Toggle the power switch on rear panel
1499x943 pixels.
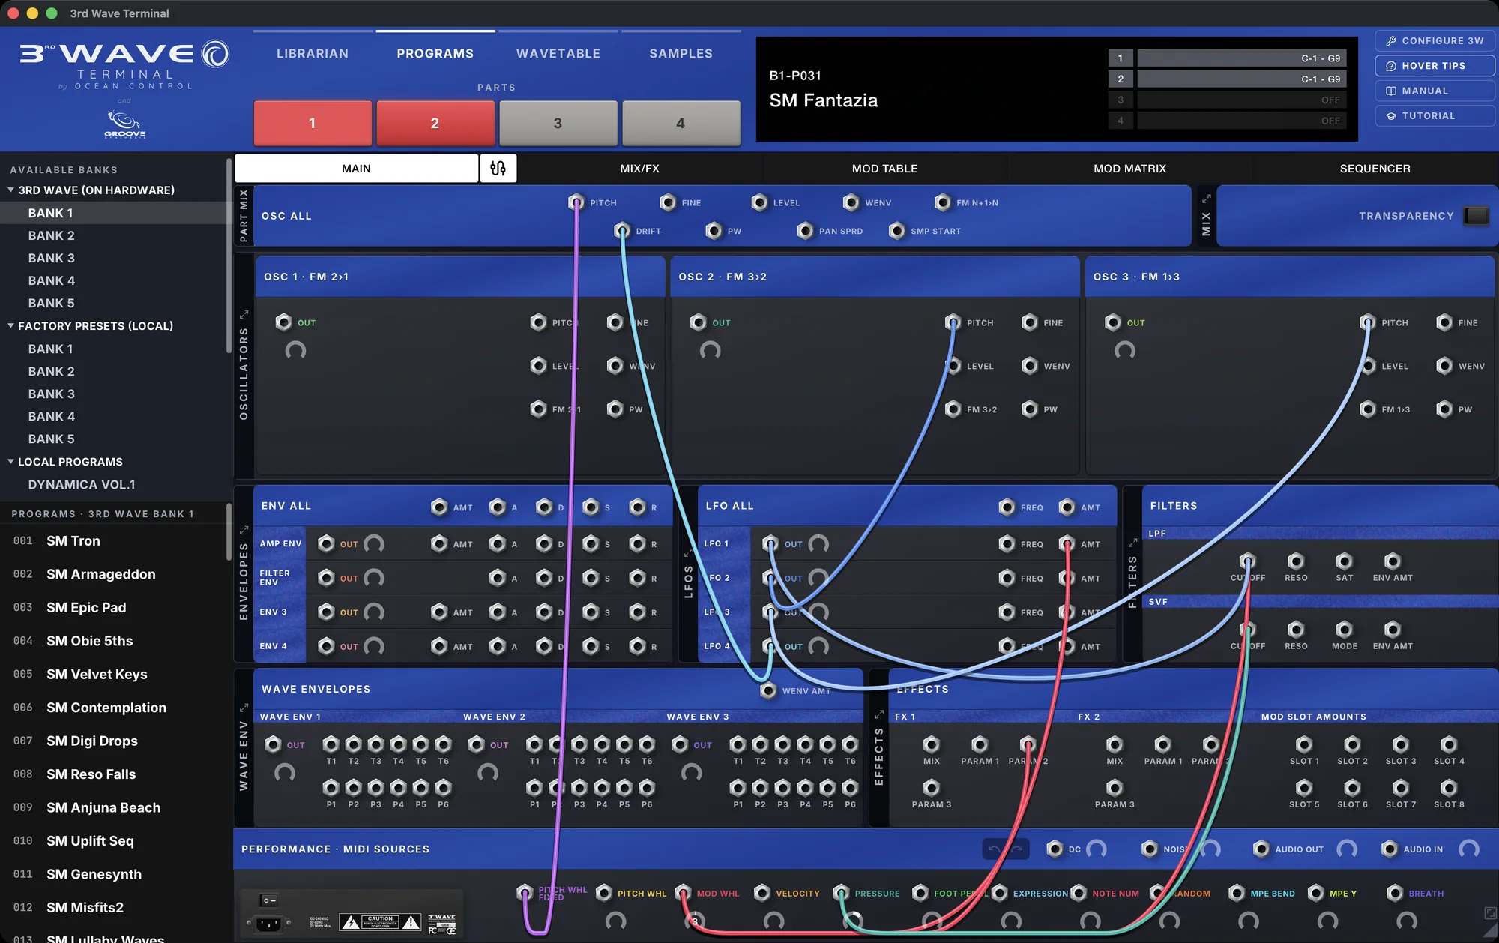tap(268, 900)
